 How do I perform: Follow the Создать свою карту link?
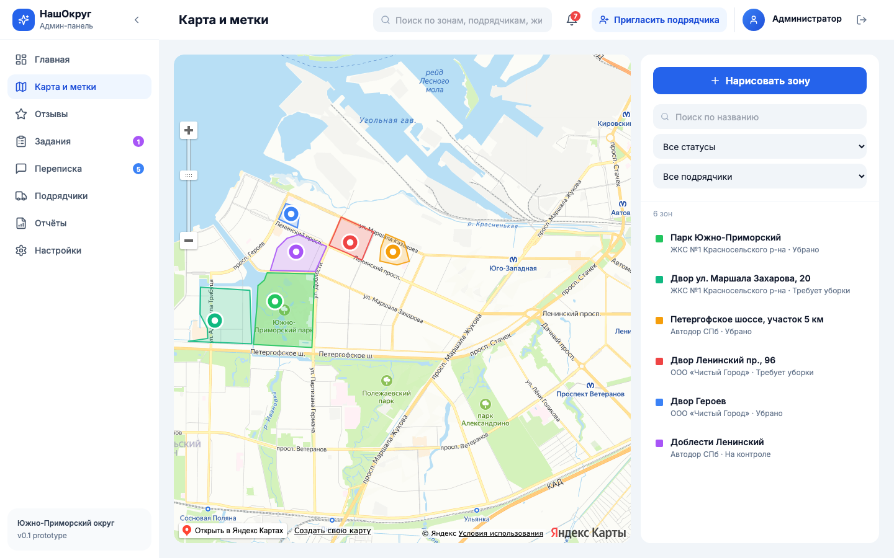point(333,531)
